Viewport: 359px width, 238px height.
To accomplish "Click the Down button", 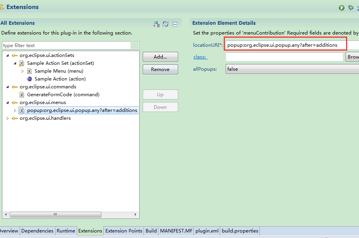I will pyautogui.click(x=160, y=107).
